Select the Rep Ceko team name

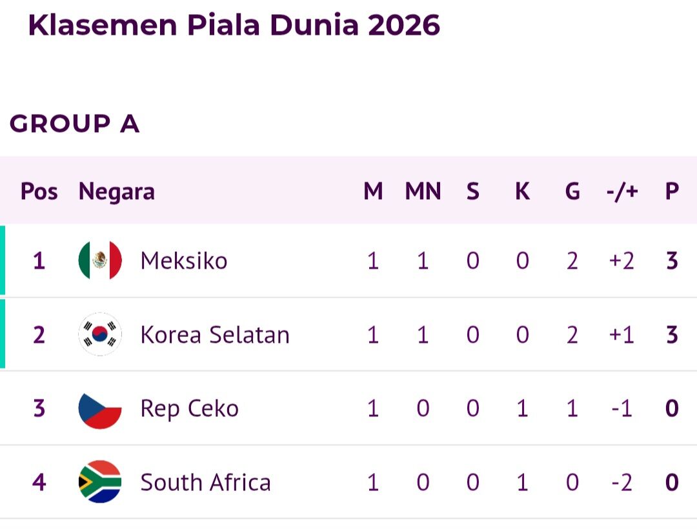(x=189, y=409)
